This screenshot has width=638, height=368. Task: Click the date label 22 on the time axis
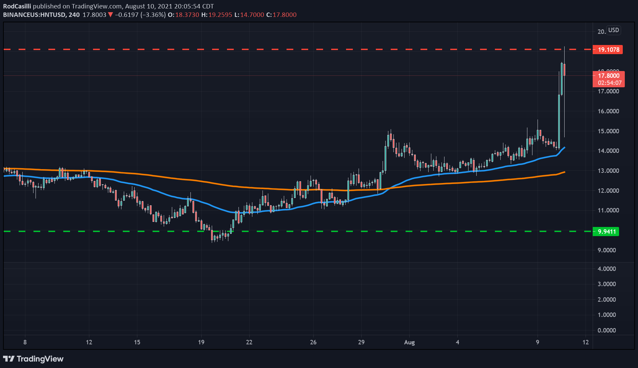[x=249, y=342]
